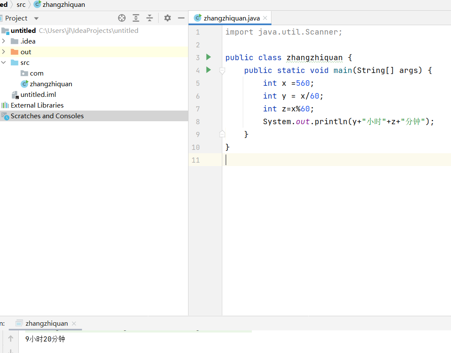The width and height of the screenshot is (451, 353).
Task: Toggle fold end marker at line 9
Action: pyautogui.click(x=222, y=134)
